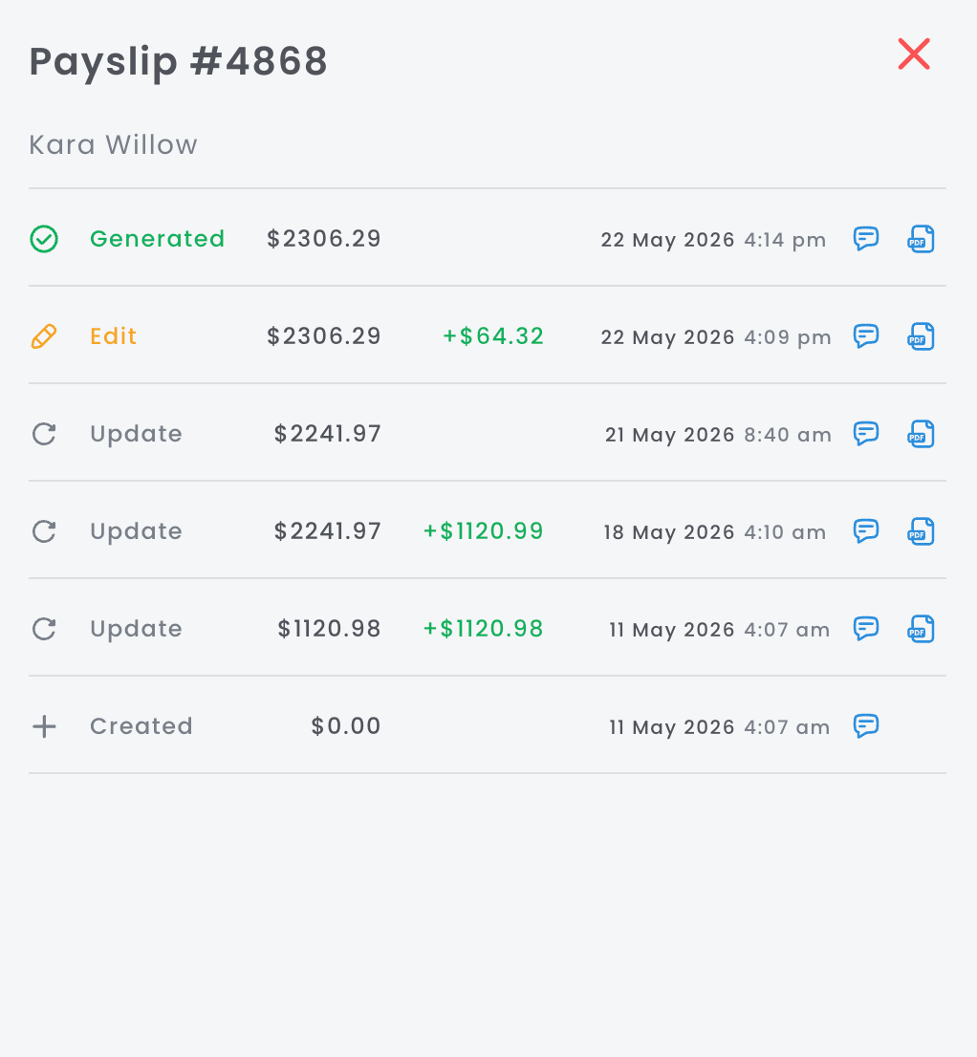Select the Generated status label
This screenshot has height=1057, width=977.
point(157,239)
